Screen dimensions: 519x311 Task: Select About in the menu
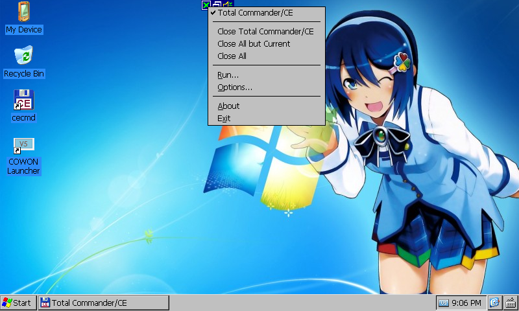click(x=267, y=106)
